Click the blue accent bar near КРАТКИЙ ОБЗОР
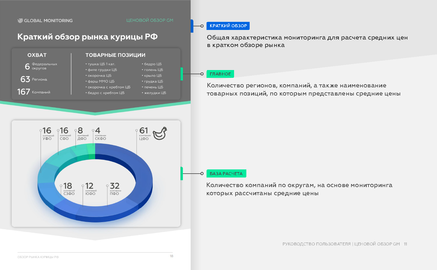 tap(192, 26)
